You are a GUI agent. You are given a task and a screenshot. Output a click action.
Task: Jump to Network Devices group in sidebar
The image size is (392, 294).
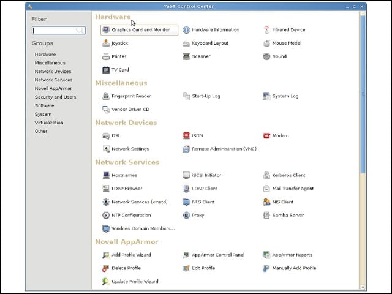point(53,71)
